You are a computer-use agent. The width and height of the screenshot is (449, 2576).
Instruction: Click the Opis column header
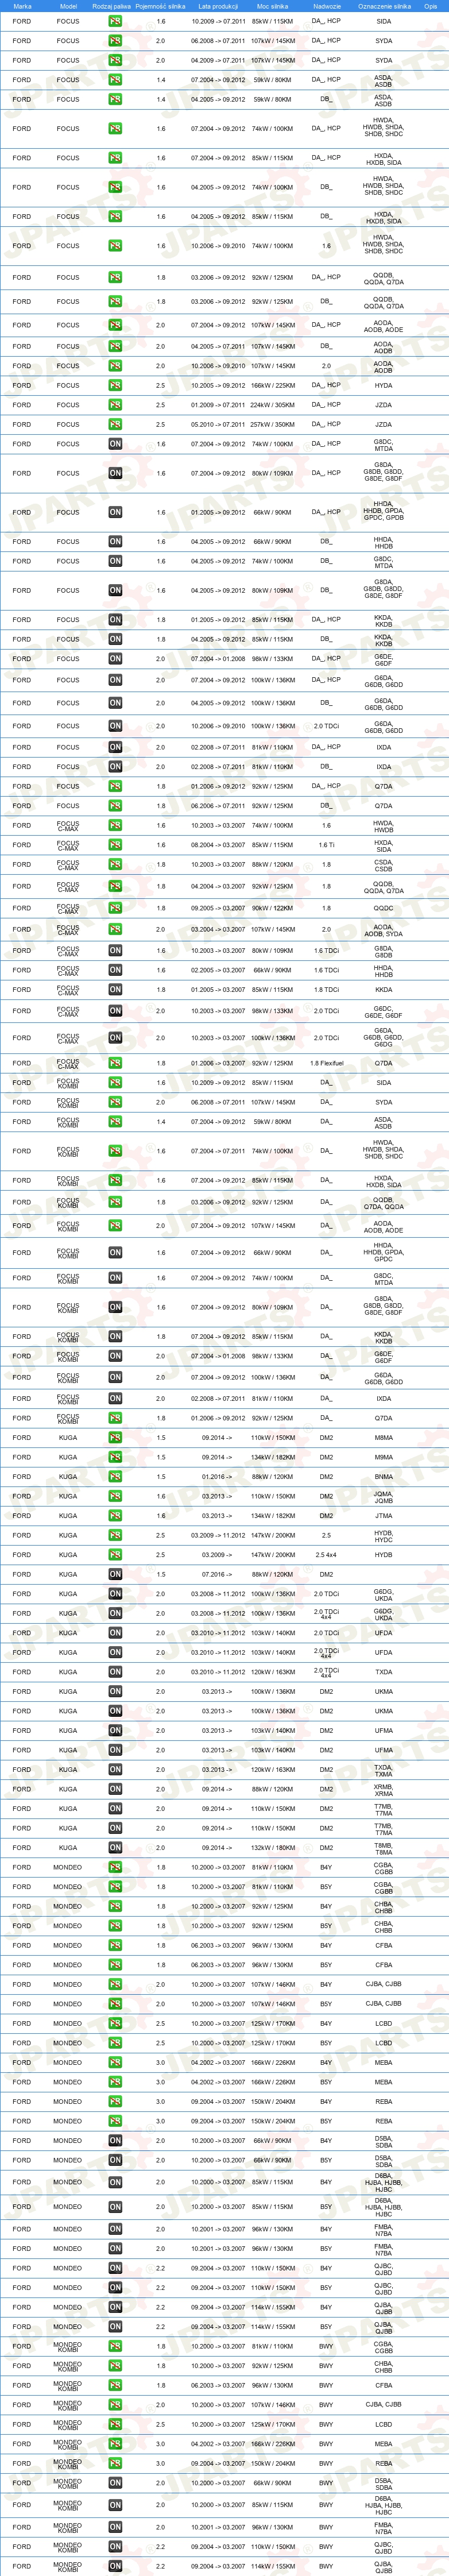pos(430,6)
